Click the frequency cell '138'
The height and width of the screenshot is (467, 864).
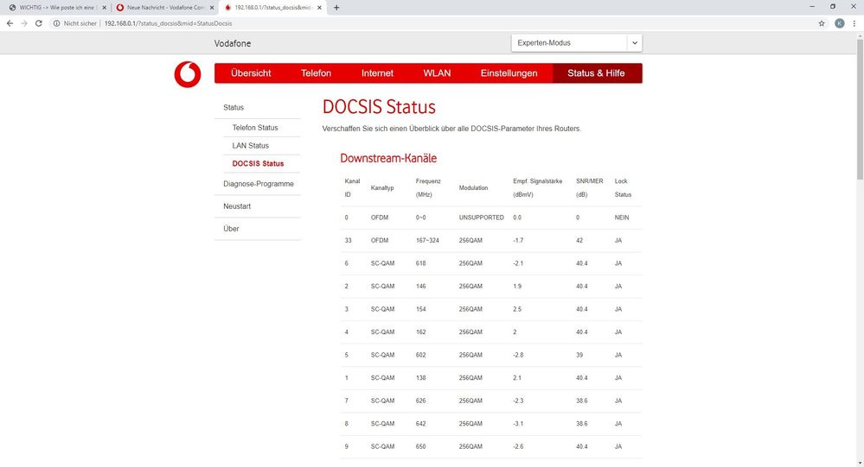tap(420, 378)
